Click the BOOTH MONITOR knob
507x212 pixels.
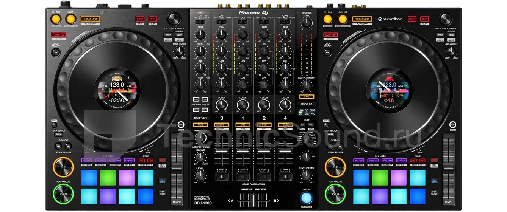306,85
